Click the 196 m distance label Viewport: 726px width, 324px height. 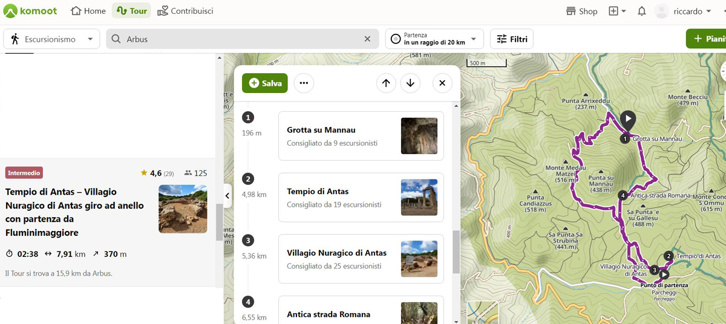coord(252,133)
